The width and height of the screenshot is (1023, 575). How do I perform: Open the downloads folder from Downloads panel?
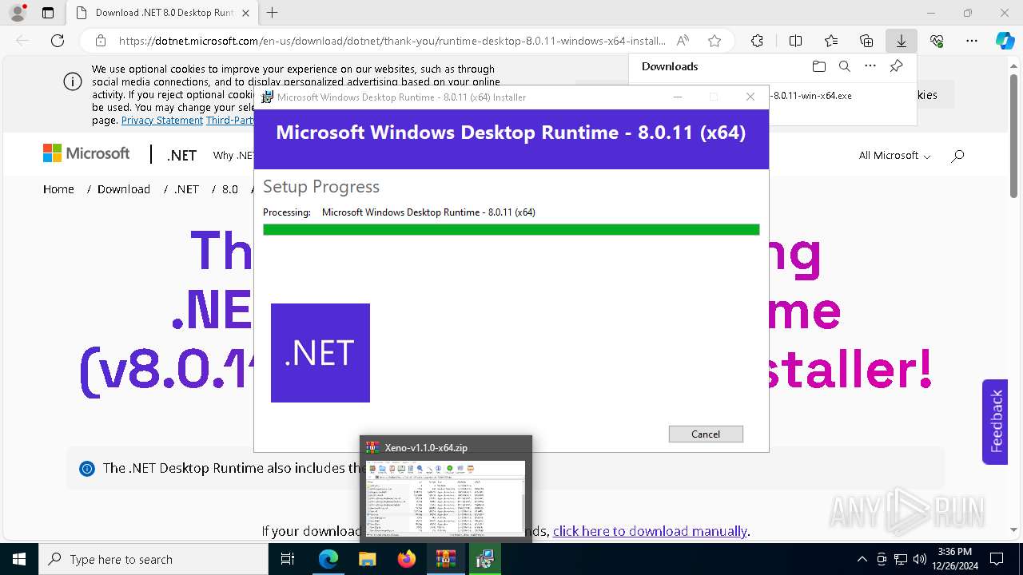[x=818, y=66]
